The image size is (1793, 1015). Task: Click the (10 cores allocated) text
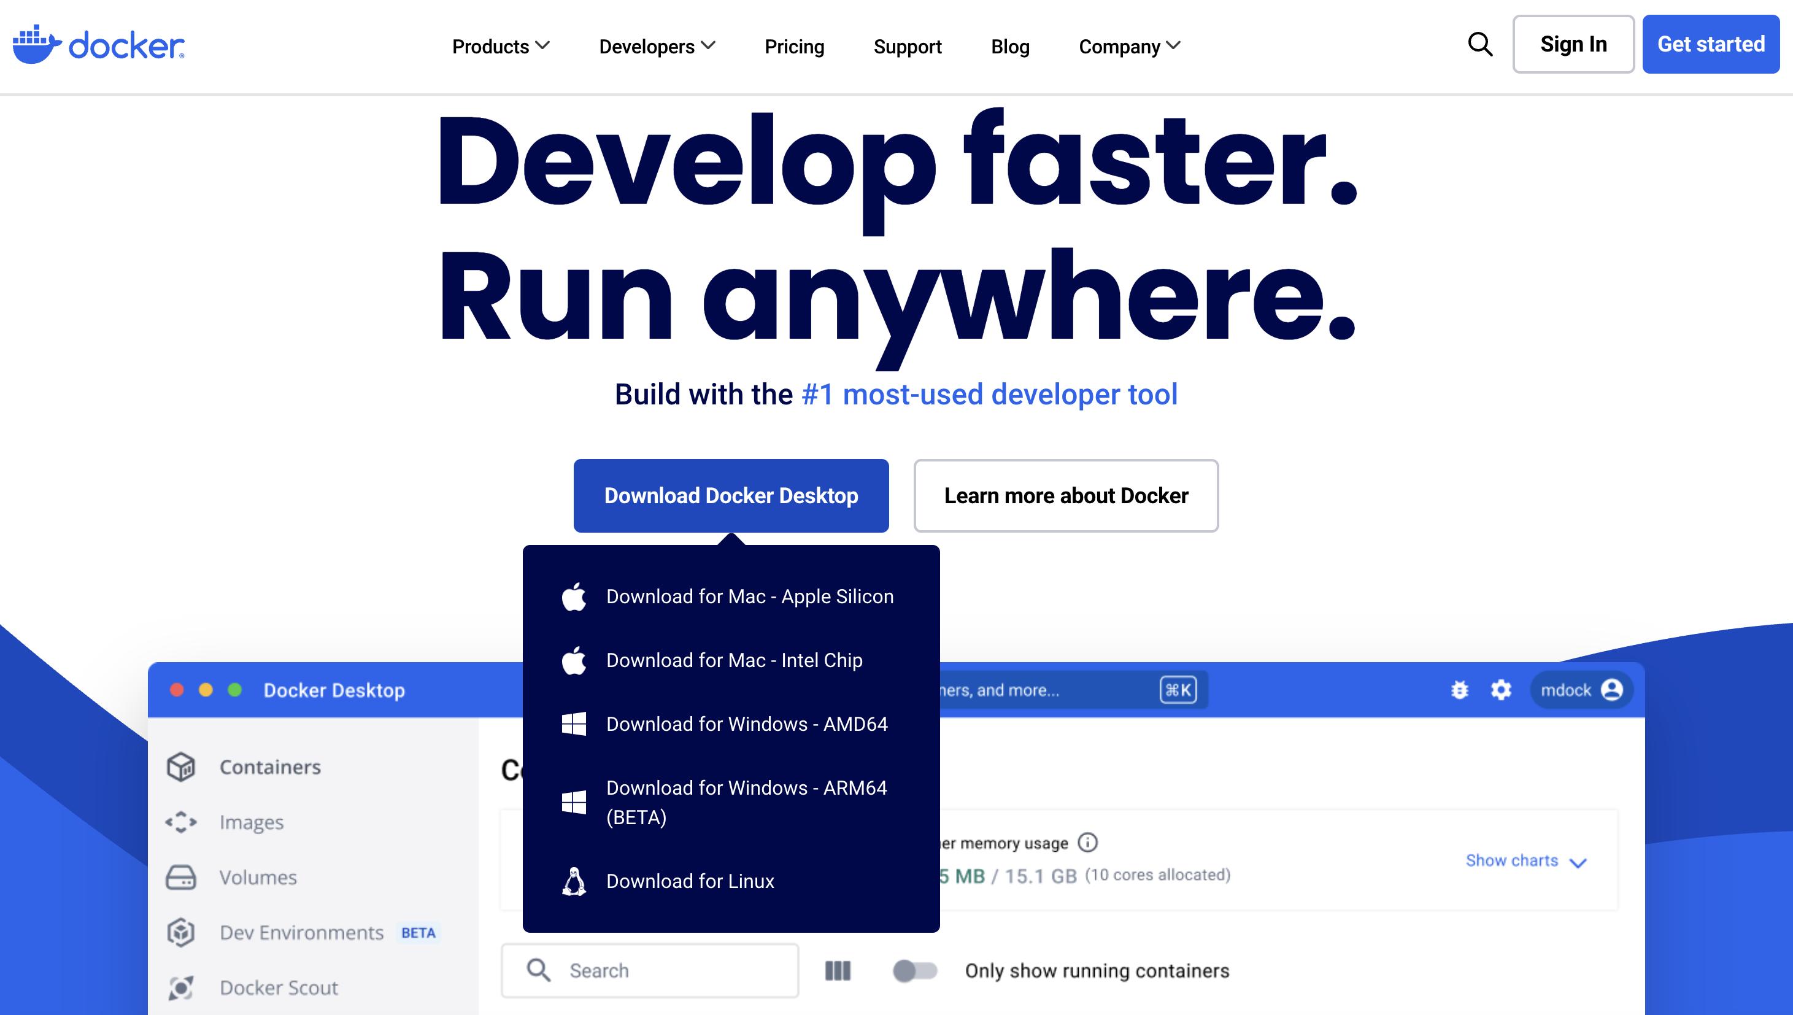[x=1157, y=875]
